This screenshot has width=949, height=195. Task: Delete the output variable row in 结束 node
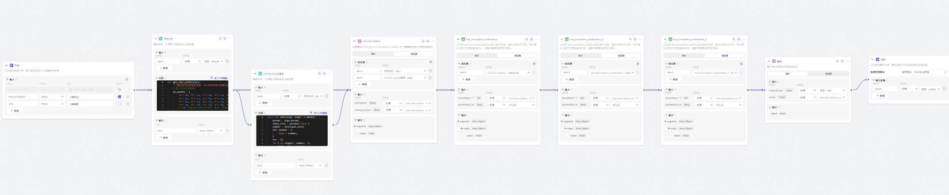point(944,89)
